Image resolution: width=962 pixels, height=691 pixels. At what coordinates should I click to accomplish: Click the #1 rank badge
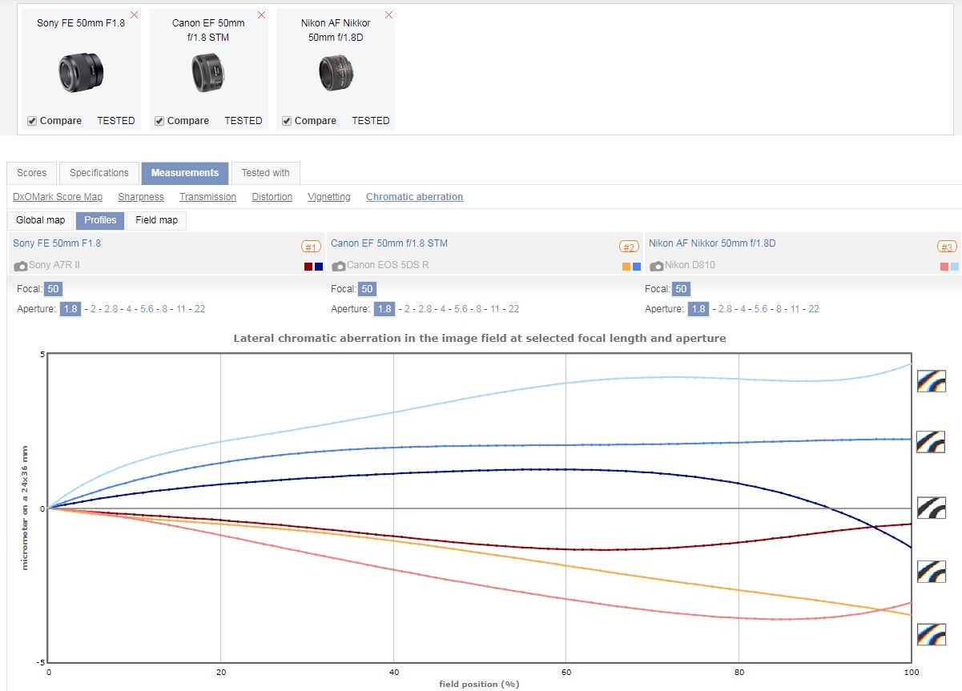(311, 247)
